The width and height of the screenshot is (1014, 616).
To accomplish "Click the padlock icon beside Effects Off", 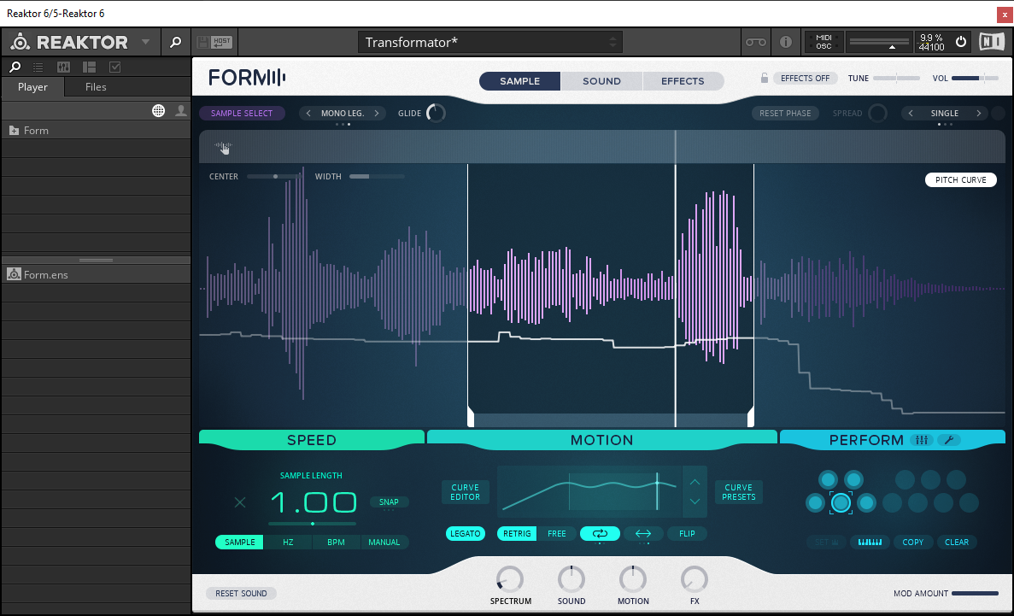I will pyautogui.click(x=765, y=79).
